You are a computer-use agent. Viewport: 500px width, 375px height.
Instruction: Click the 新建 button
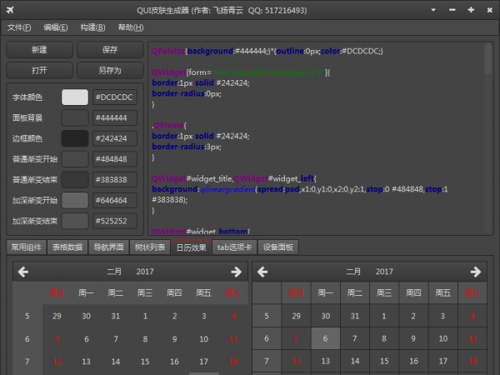[x=39, y=50]
